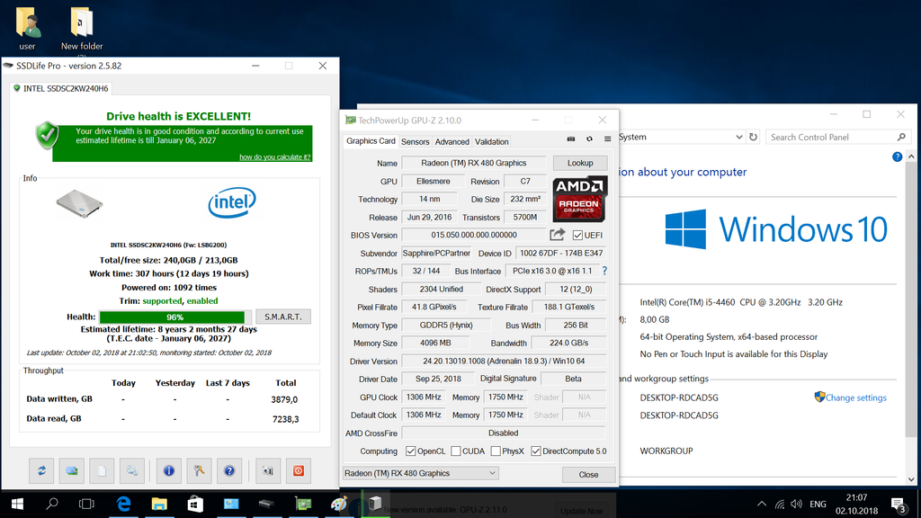Open SSDLife help question mark icon
Image resolution: width=921 pixels, height=518 pixels.
tap(229, 469)
